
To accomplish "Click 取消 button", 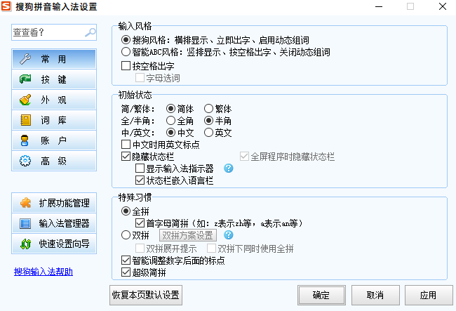I will click(375, 296).
